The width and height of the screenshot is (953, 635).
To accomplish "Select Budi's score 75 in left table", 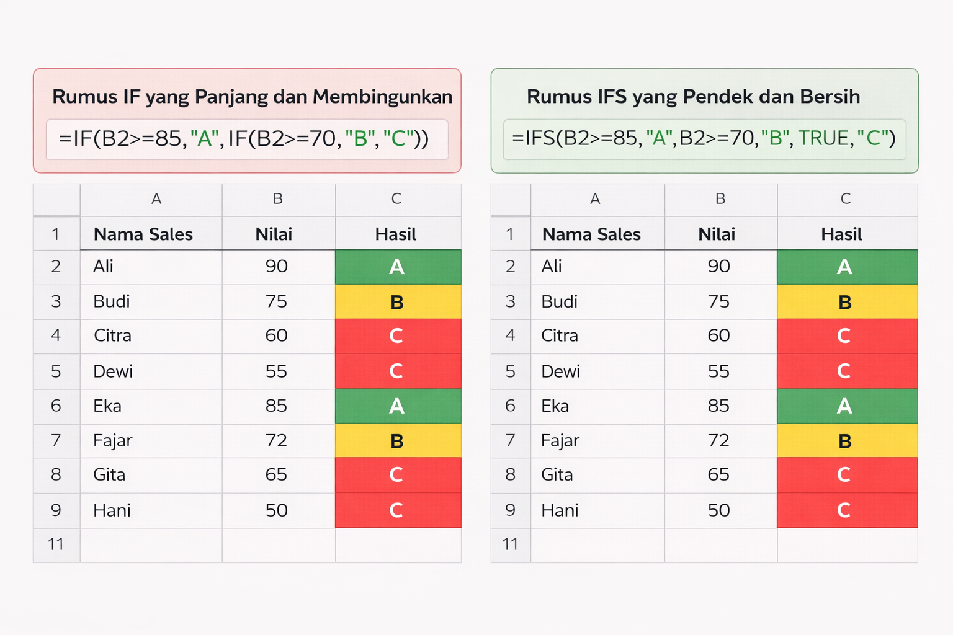I will (277, 302).
